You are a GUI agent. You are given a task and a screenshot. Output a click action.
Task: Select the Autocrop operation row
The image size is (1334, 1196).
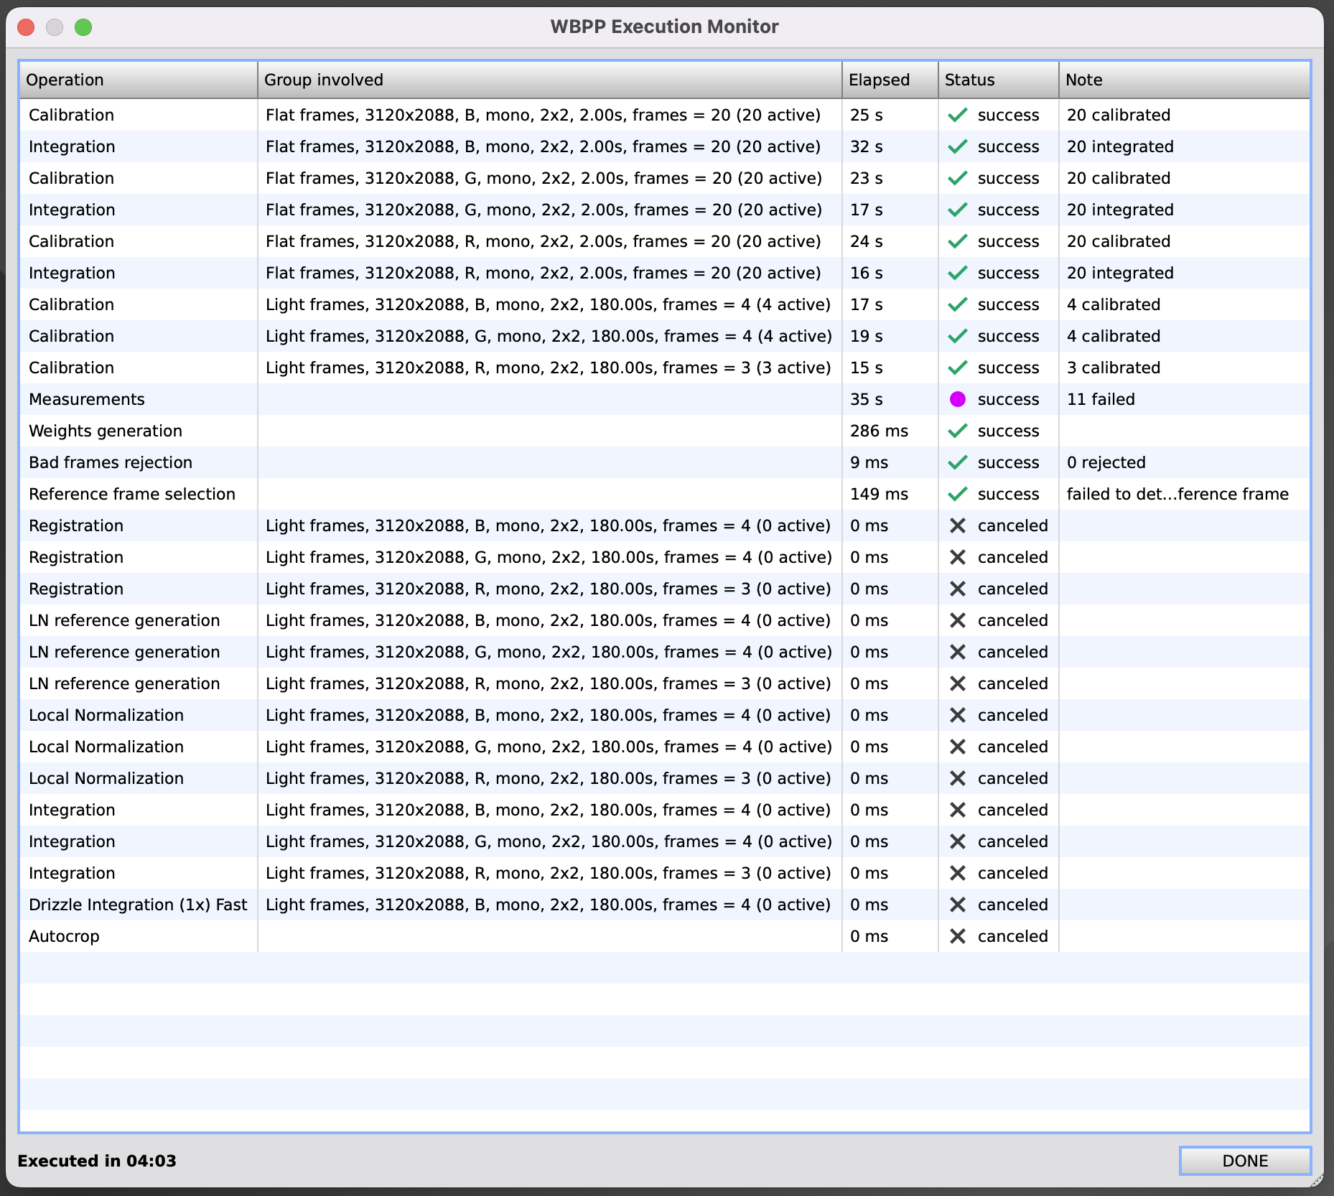tap(65, 936)
